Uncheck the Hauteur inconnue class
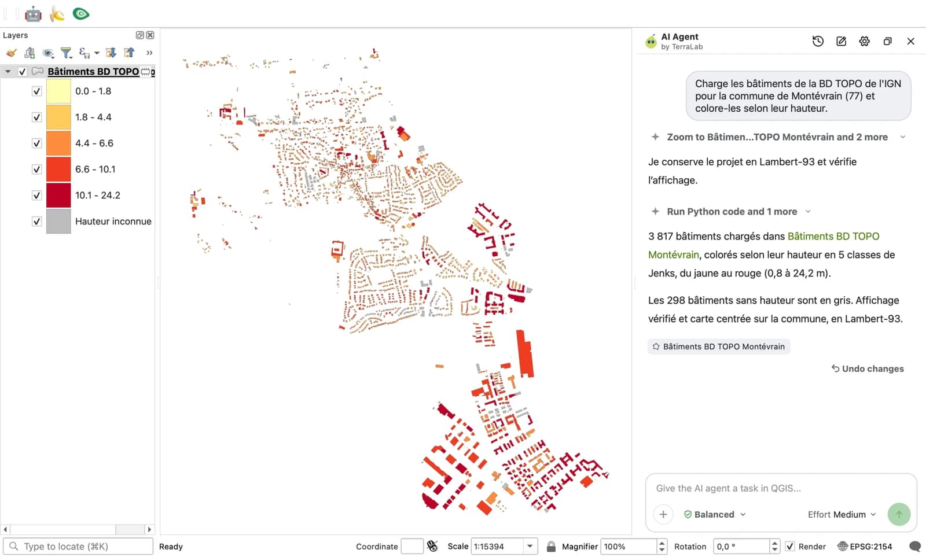 point(36,222)
